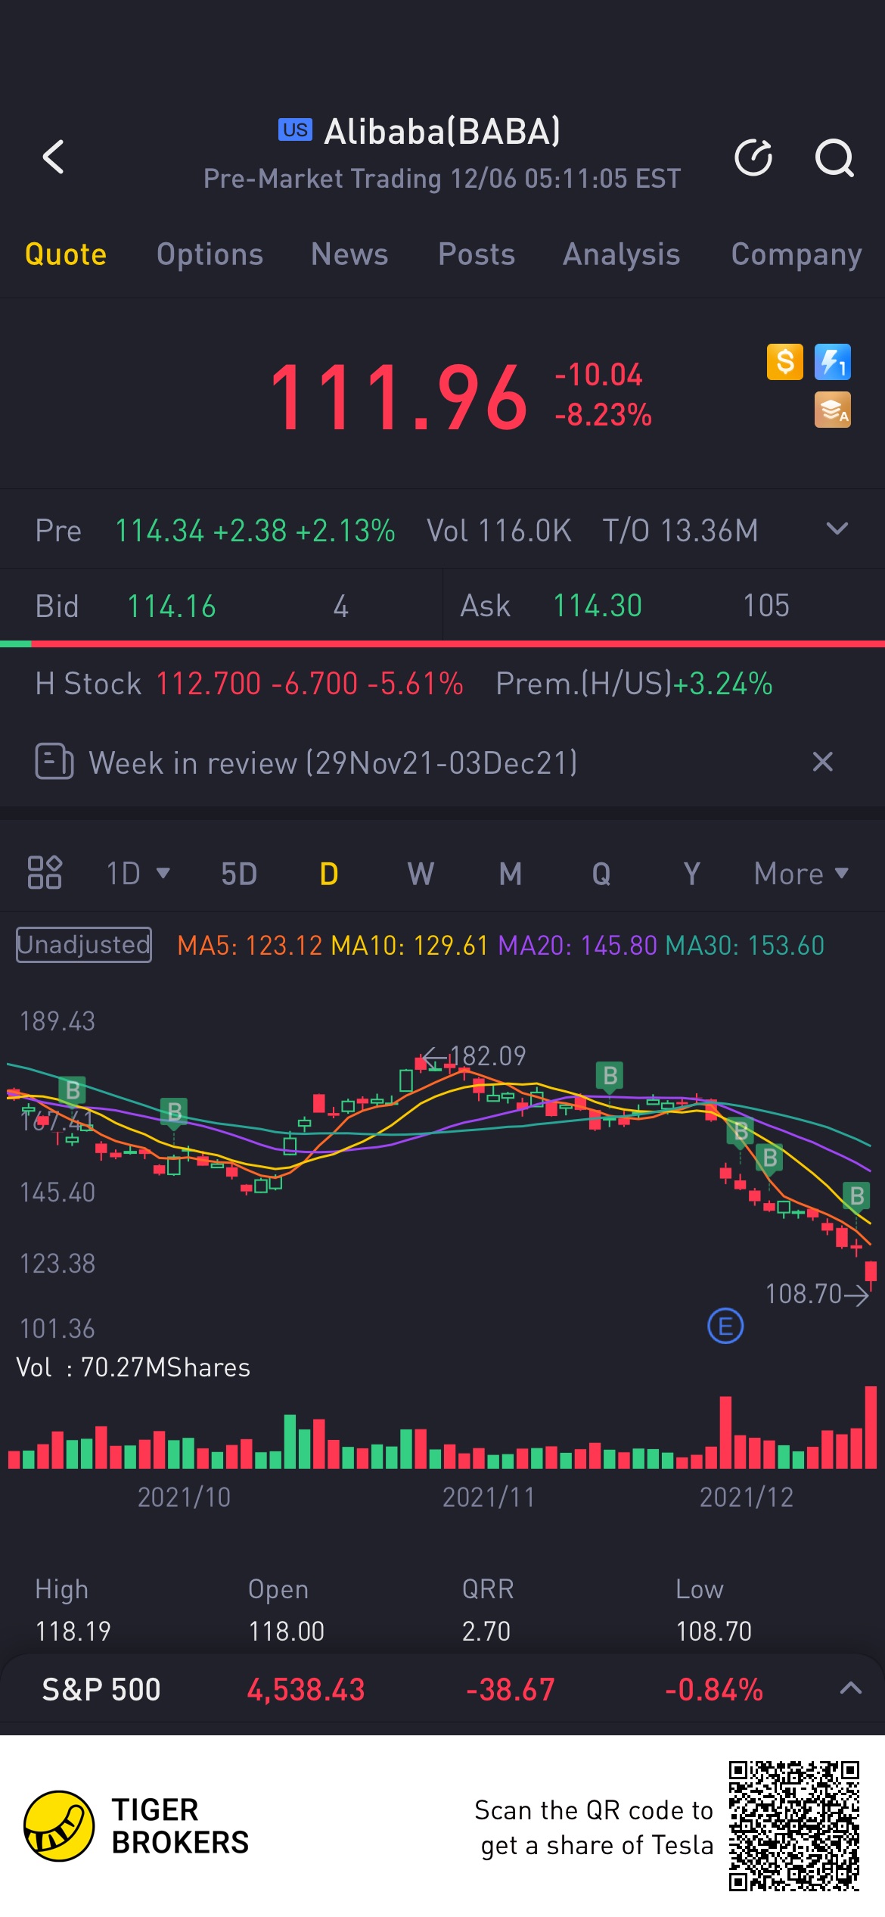Go to the Company tab
This screenshot has width=885, height=1917.
[796, 254]
